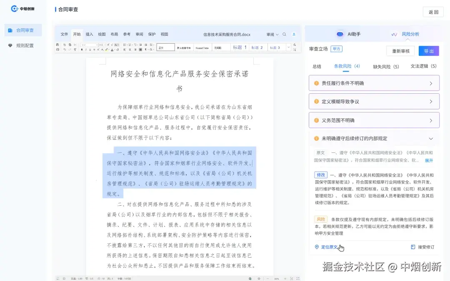450x281 pixels.
Task: Click the 导出 export button
Action: [x=428, y=51]
